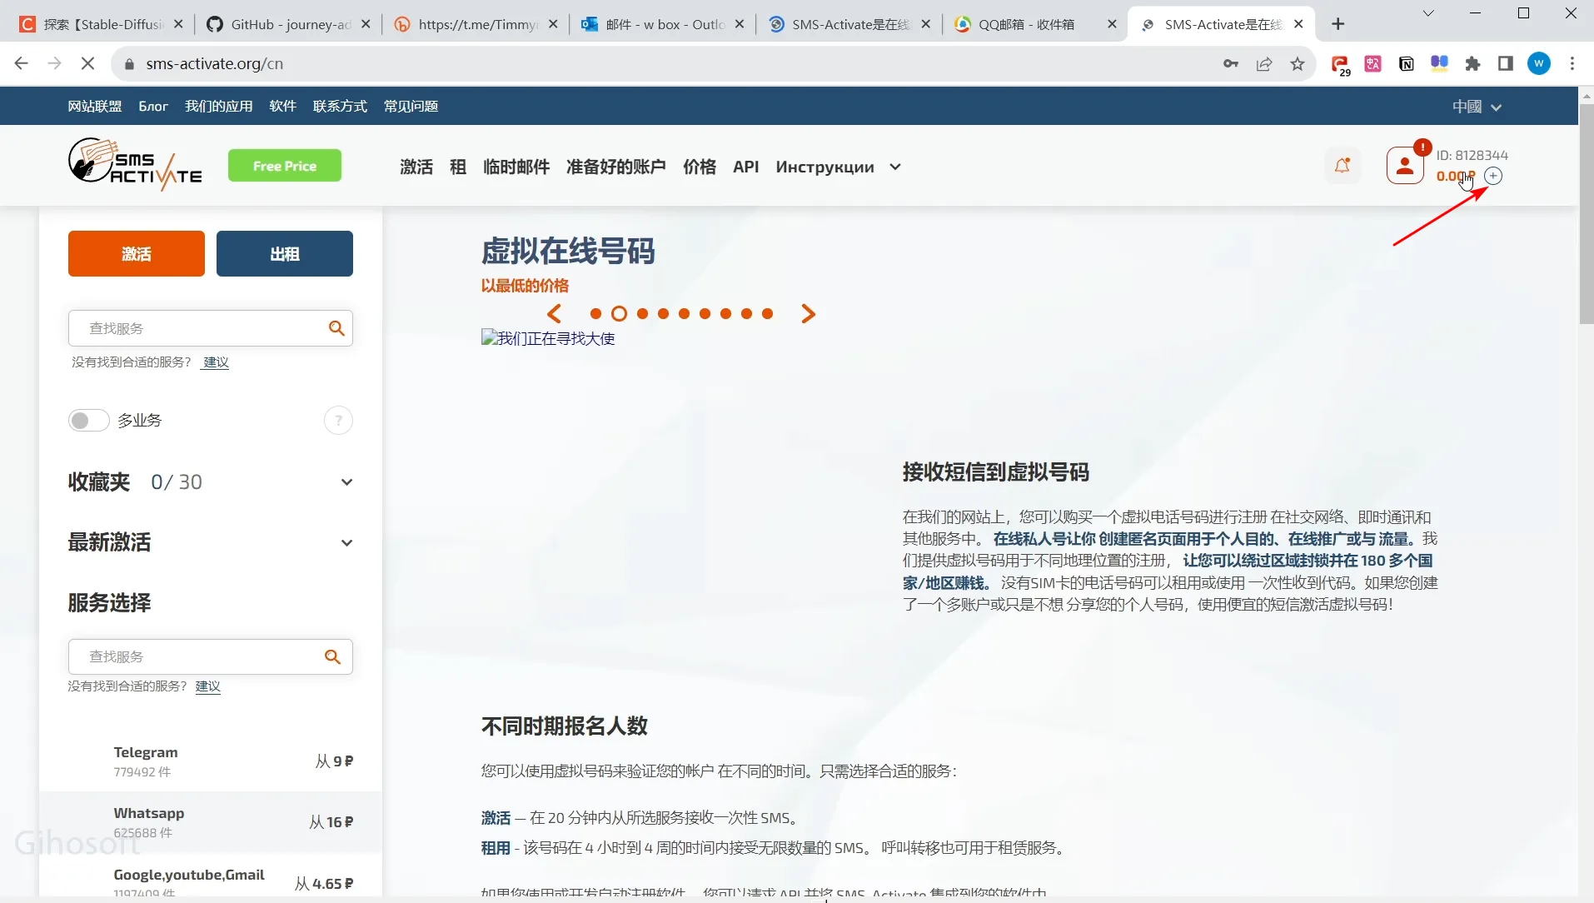Open 临时邮件 in the navigation

coord(516,167)
